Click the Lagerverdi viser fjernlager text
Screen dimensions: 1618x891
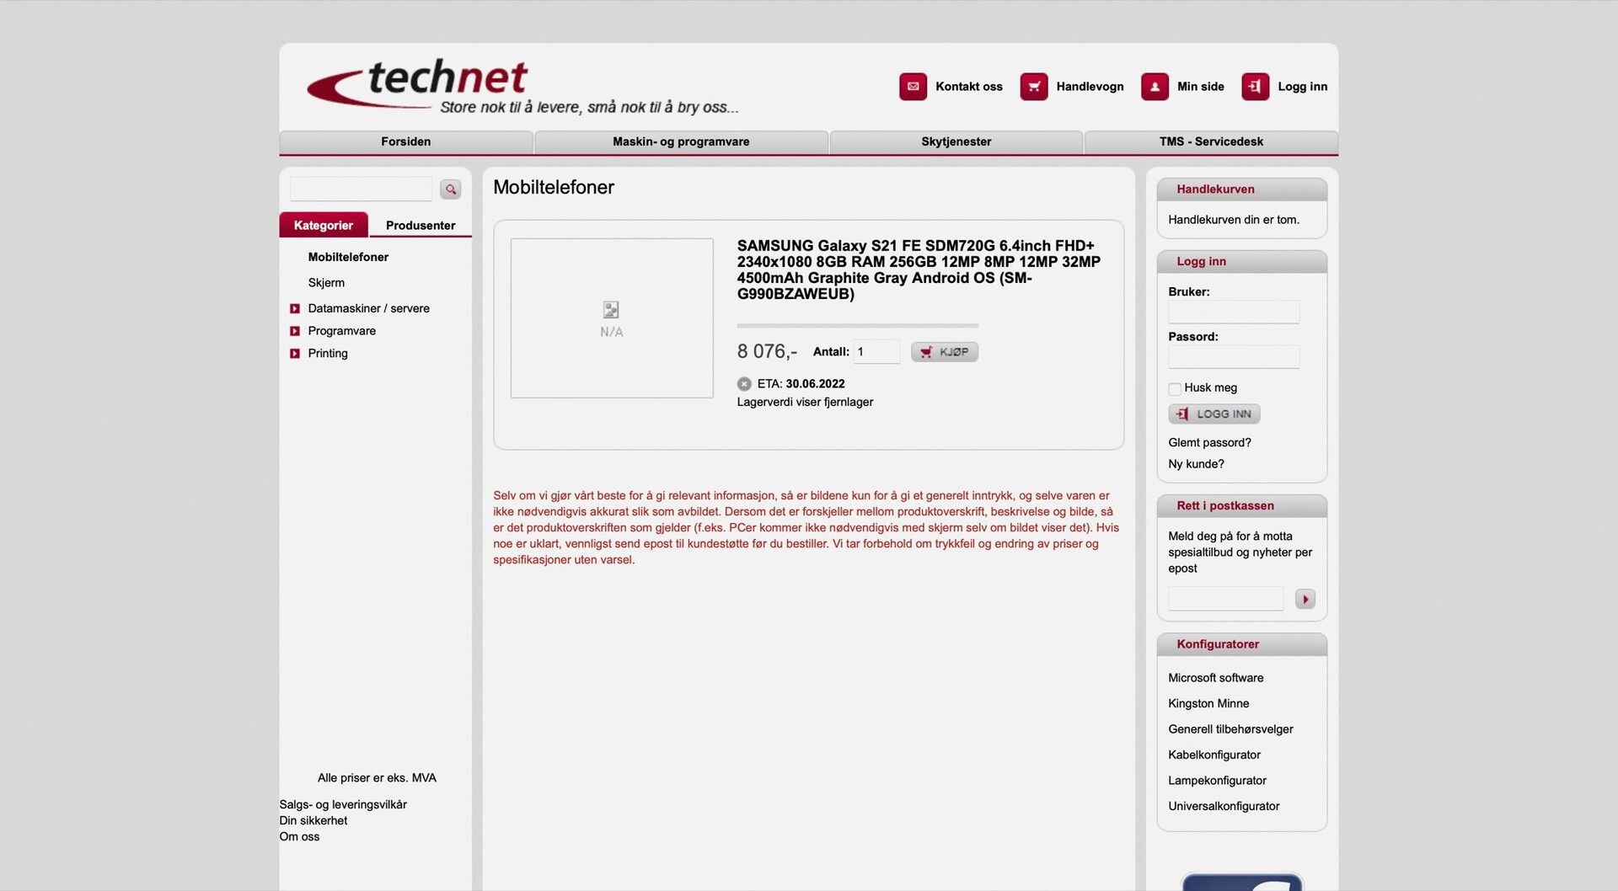(x=805, y=403)
